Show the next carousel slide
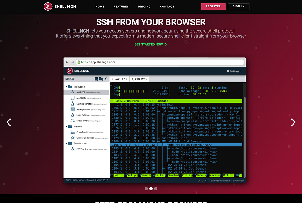 click(293, 122)
